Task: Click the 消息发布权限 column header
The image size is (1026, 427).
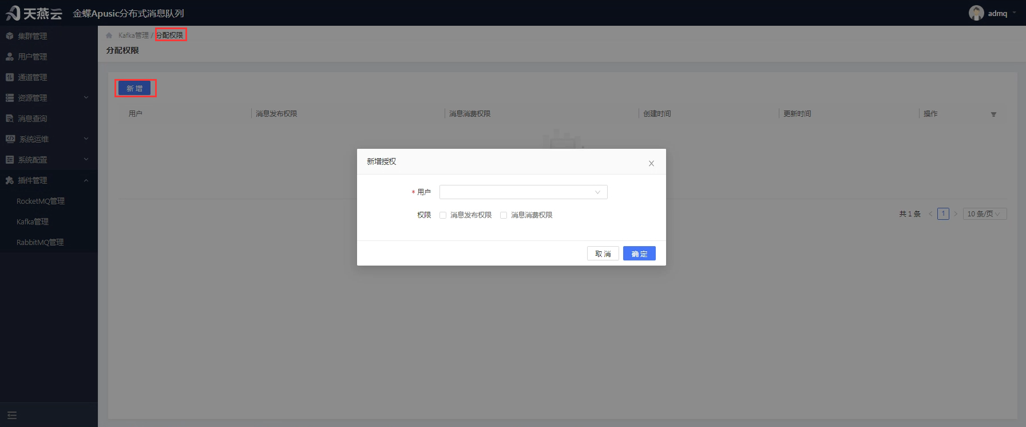Action: [276, 114]
